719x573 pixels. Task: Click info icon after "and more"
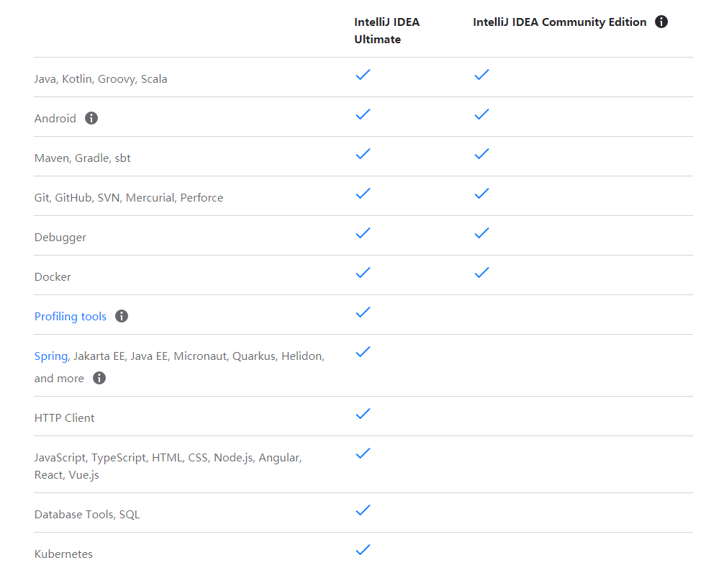[99, 378]
